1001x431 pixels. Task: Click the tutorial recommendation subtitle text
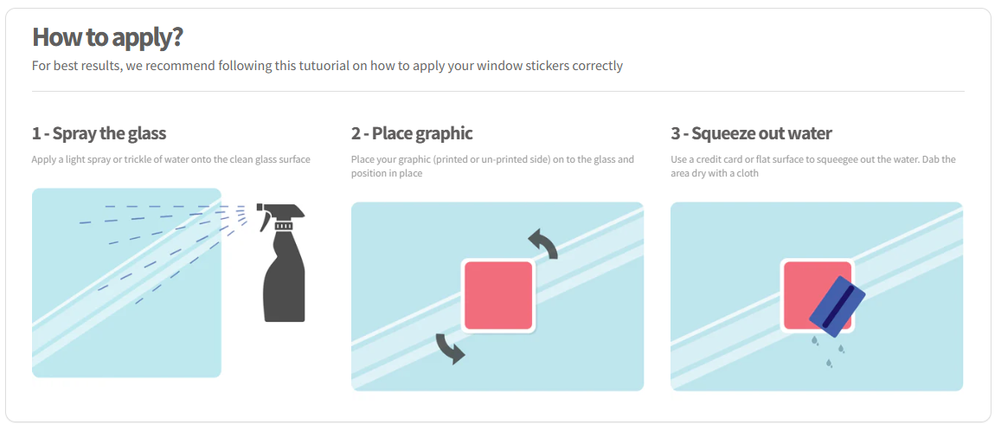pyautogui.click(x=327, y=66)
